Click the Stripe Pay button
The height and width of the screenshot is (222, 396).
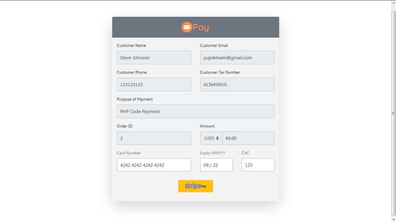pyautogui.click(x=195, y=186)
